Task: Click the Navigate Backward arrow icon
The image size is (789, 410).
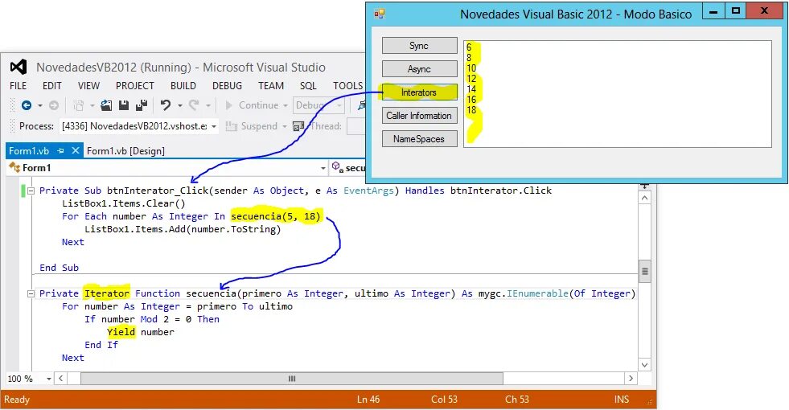Action: [27, 105]
